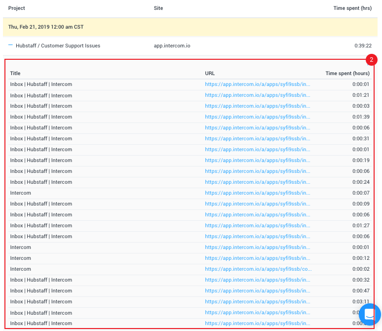Follow the URL in the 0:00:47 row

click(x=258, y=291)
